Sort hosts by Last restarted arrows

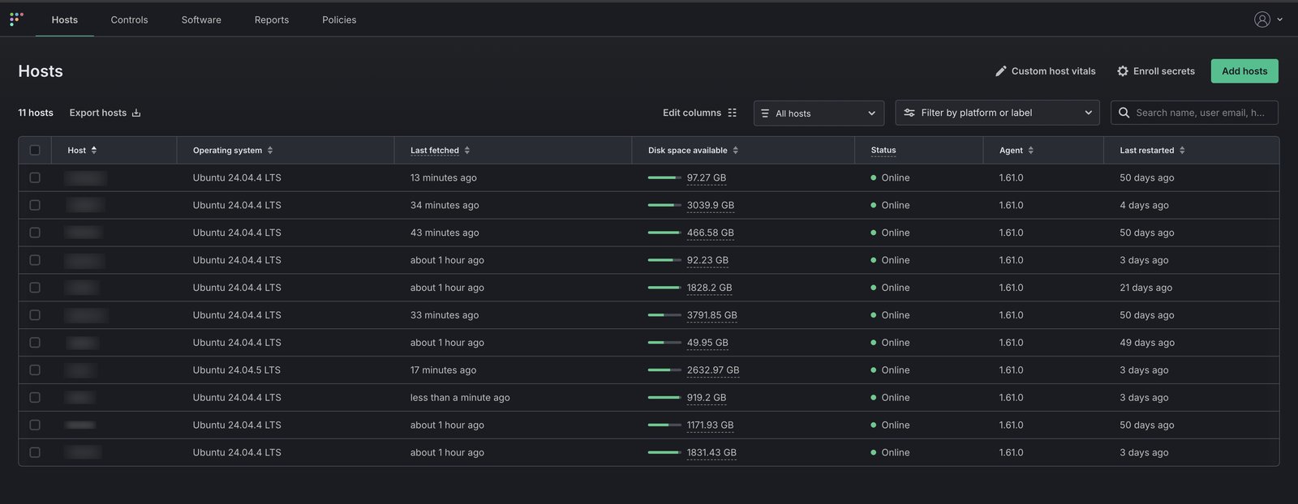[1182, 150]
